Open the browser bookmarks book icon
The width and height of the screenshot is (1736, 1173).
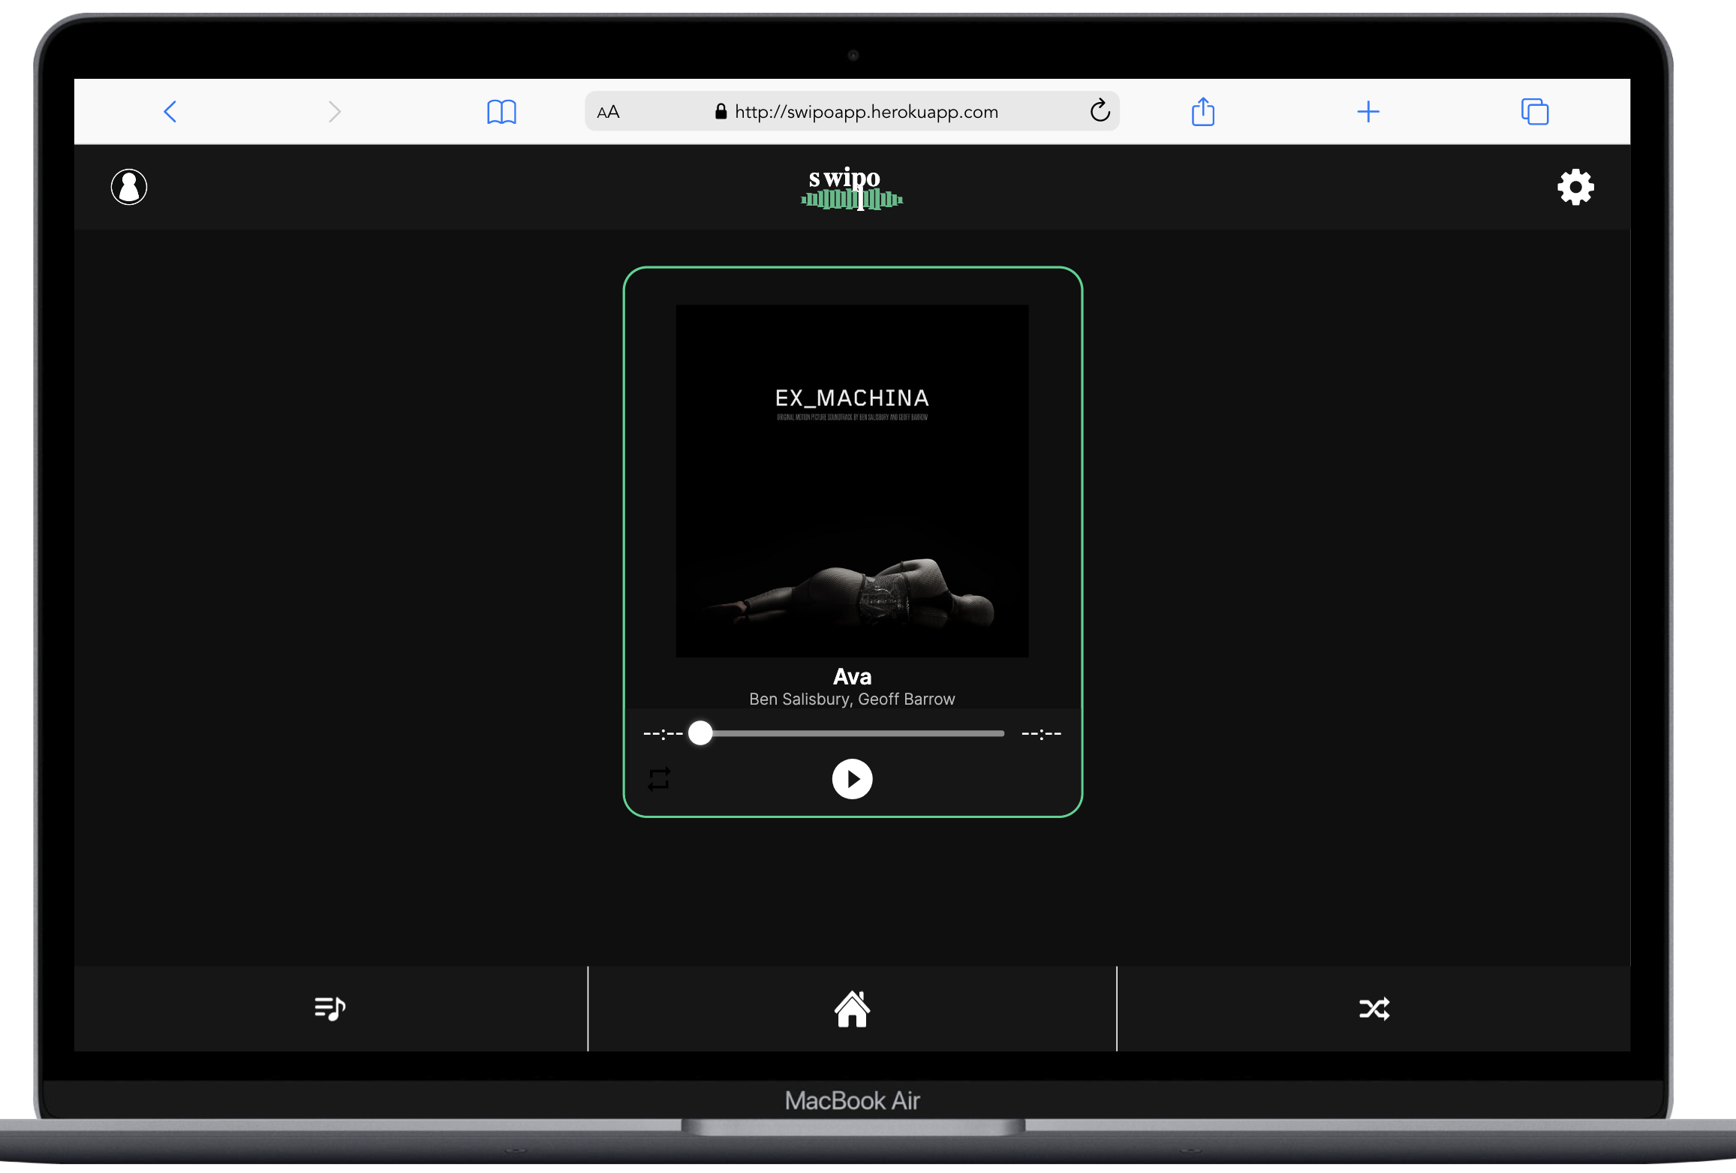[501, 112]
